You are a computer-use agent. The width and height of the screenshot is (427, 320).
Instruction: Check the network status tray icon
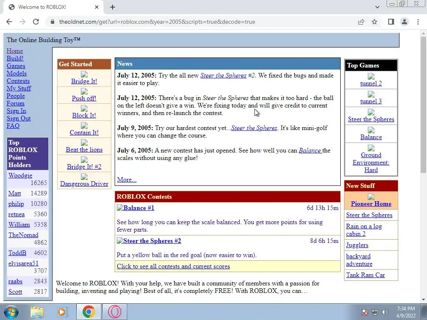pyautogui.click(x=375, y=312)
